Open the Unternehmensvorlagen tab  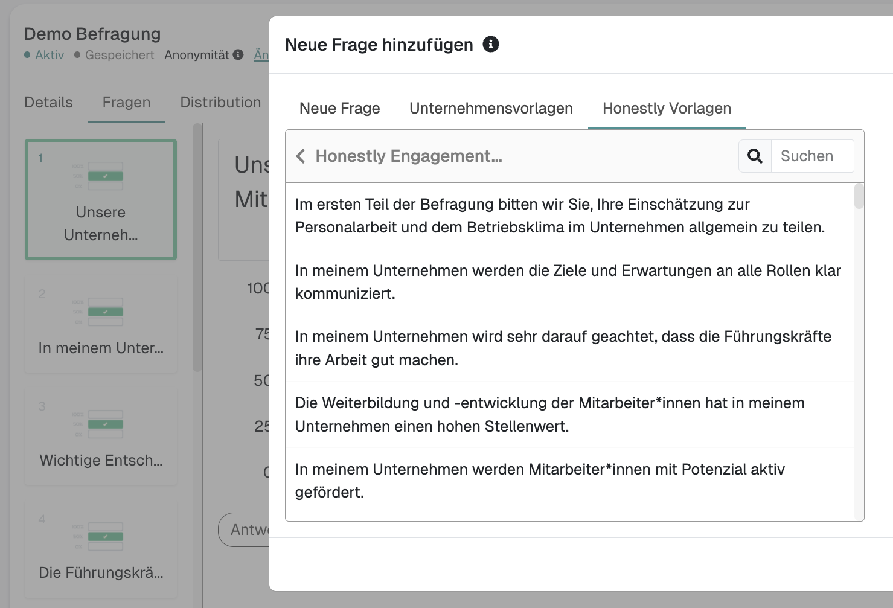pos(491,109)
